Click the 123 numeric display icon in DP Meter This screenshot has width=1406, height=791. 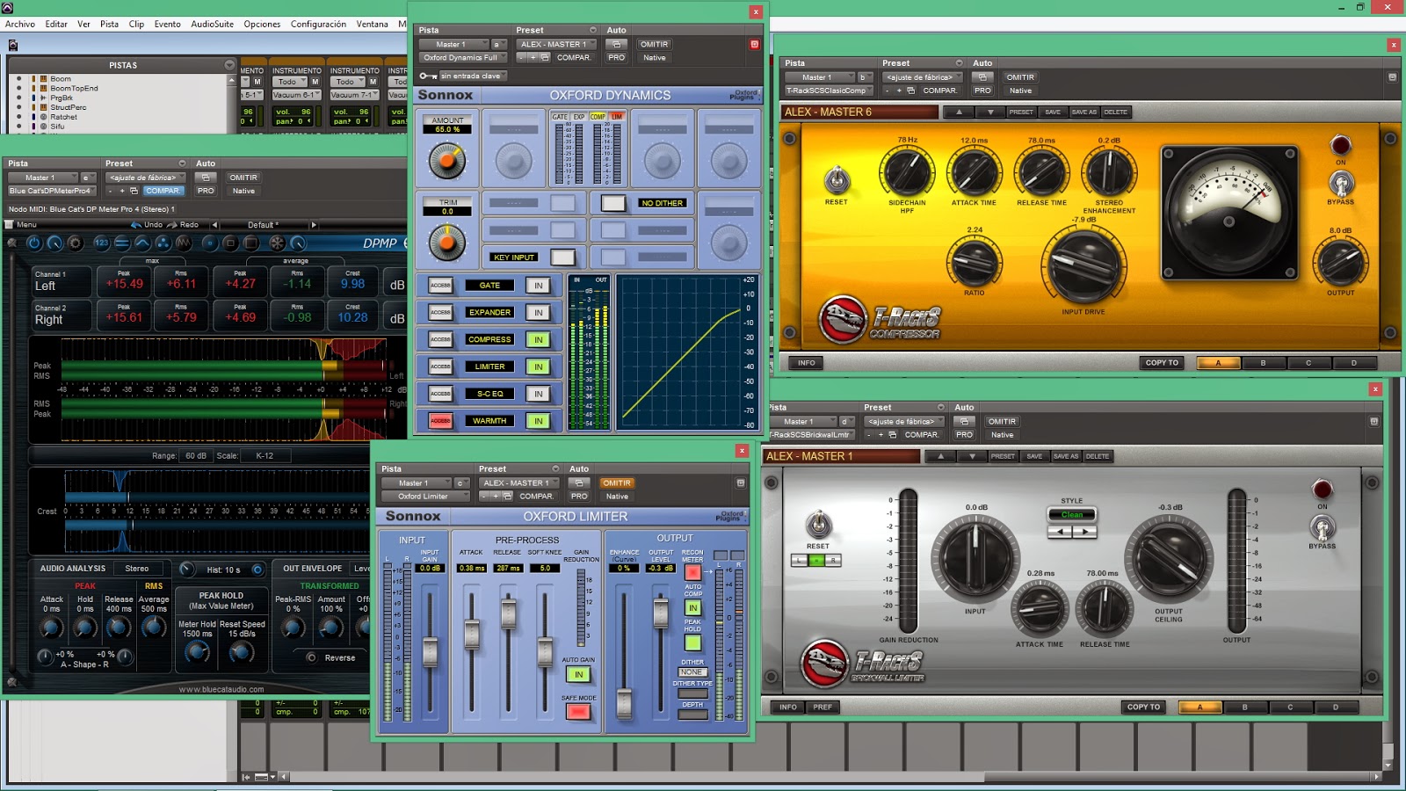(x=101, y=243)
